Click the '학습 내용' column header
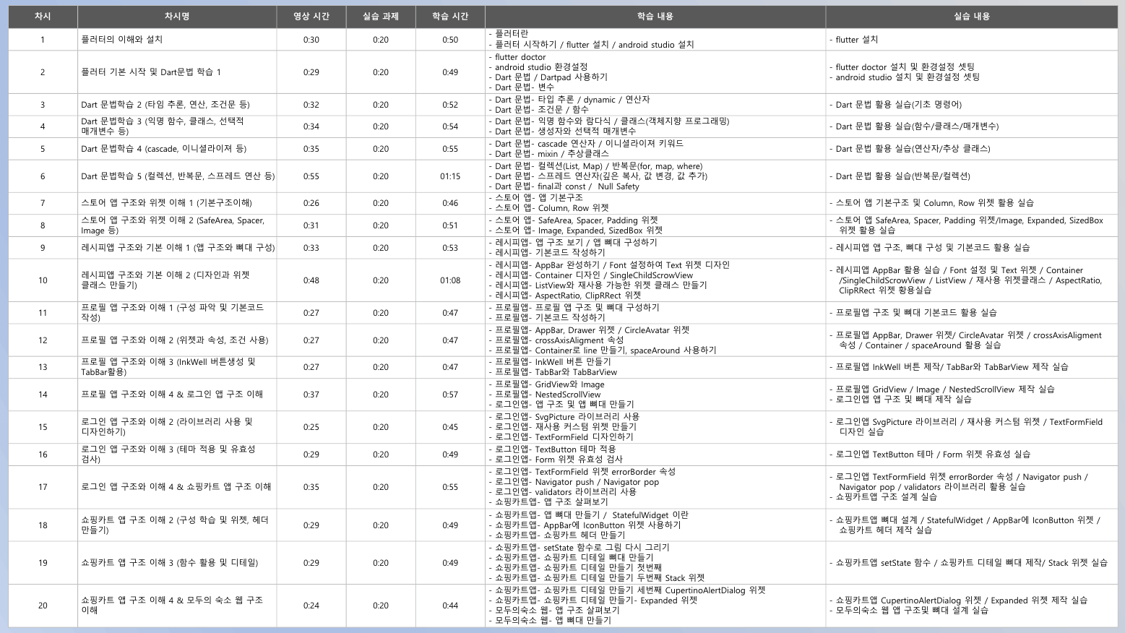 655,17
